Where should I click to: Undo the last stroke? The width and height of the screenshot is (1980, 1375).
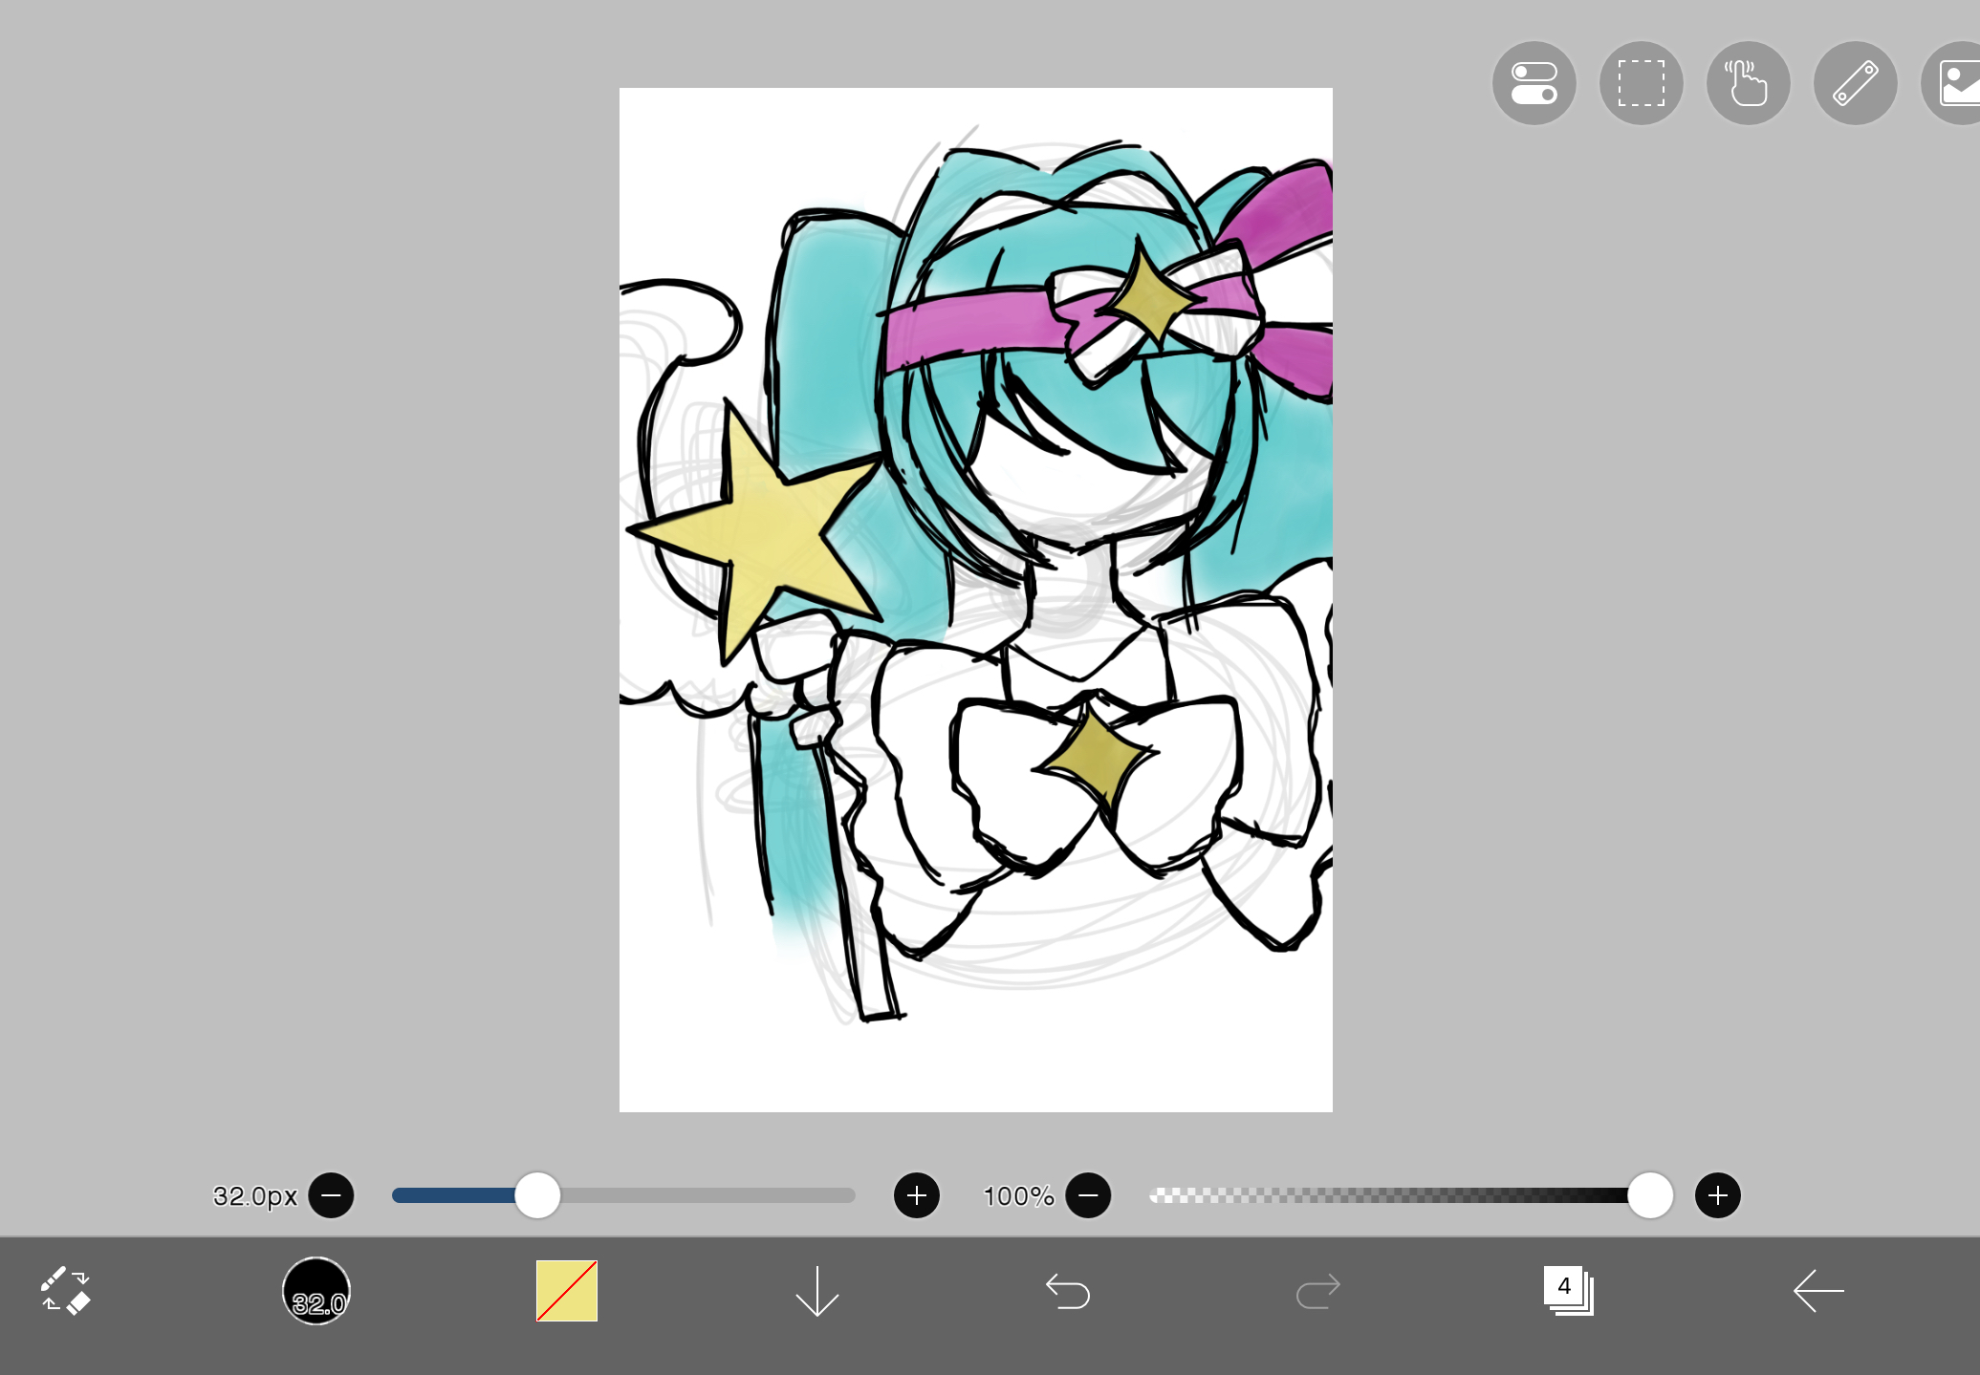point(1068,1291)
